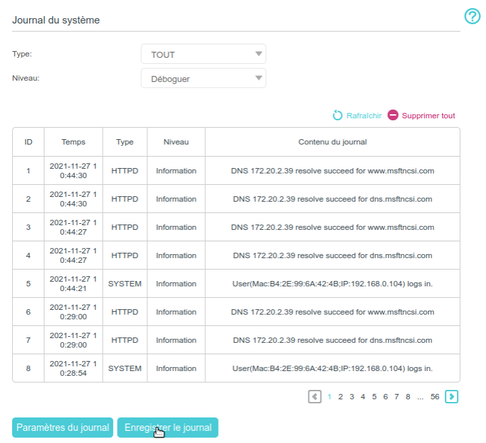Click the Contenu du journal column header
This screenshot has height=443, width=486.
333,142
